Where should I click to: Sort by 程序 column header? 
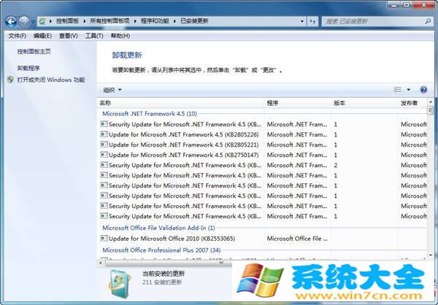click(298, 103)
